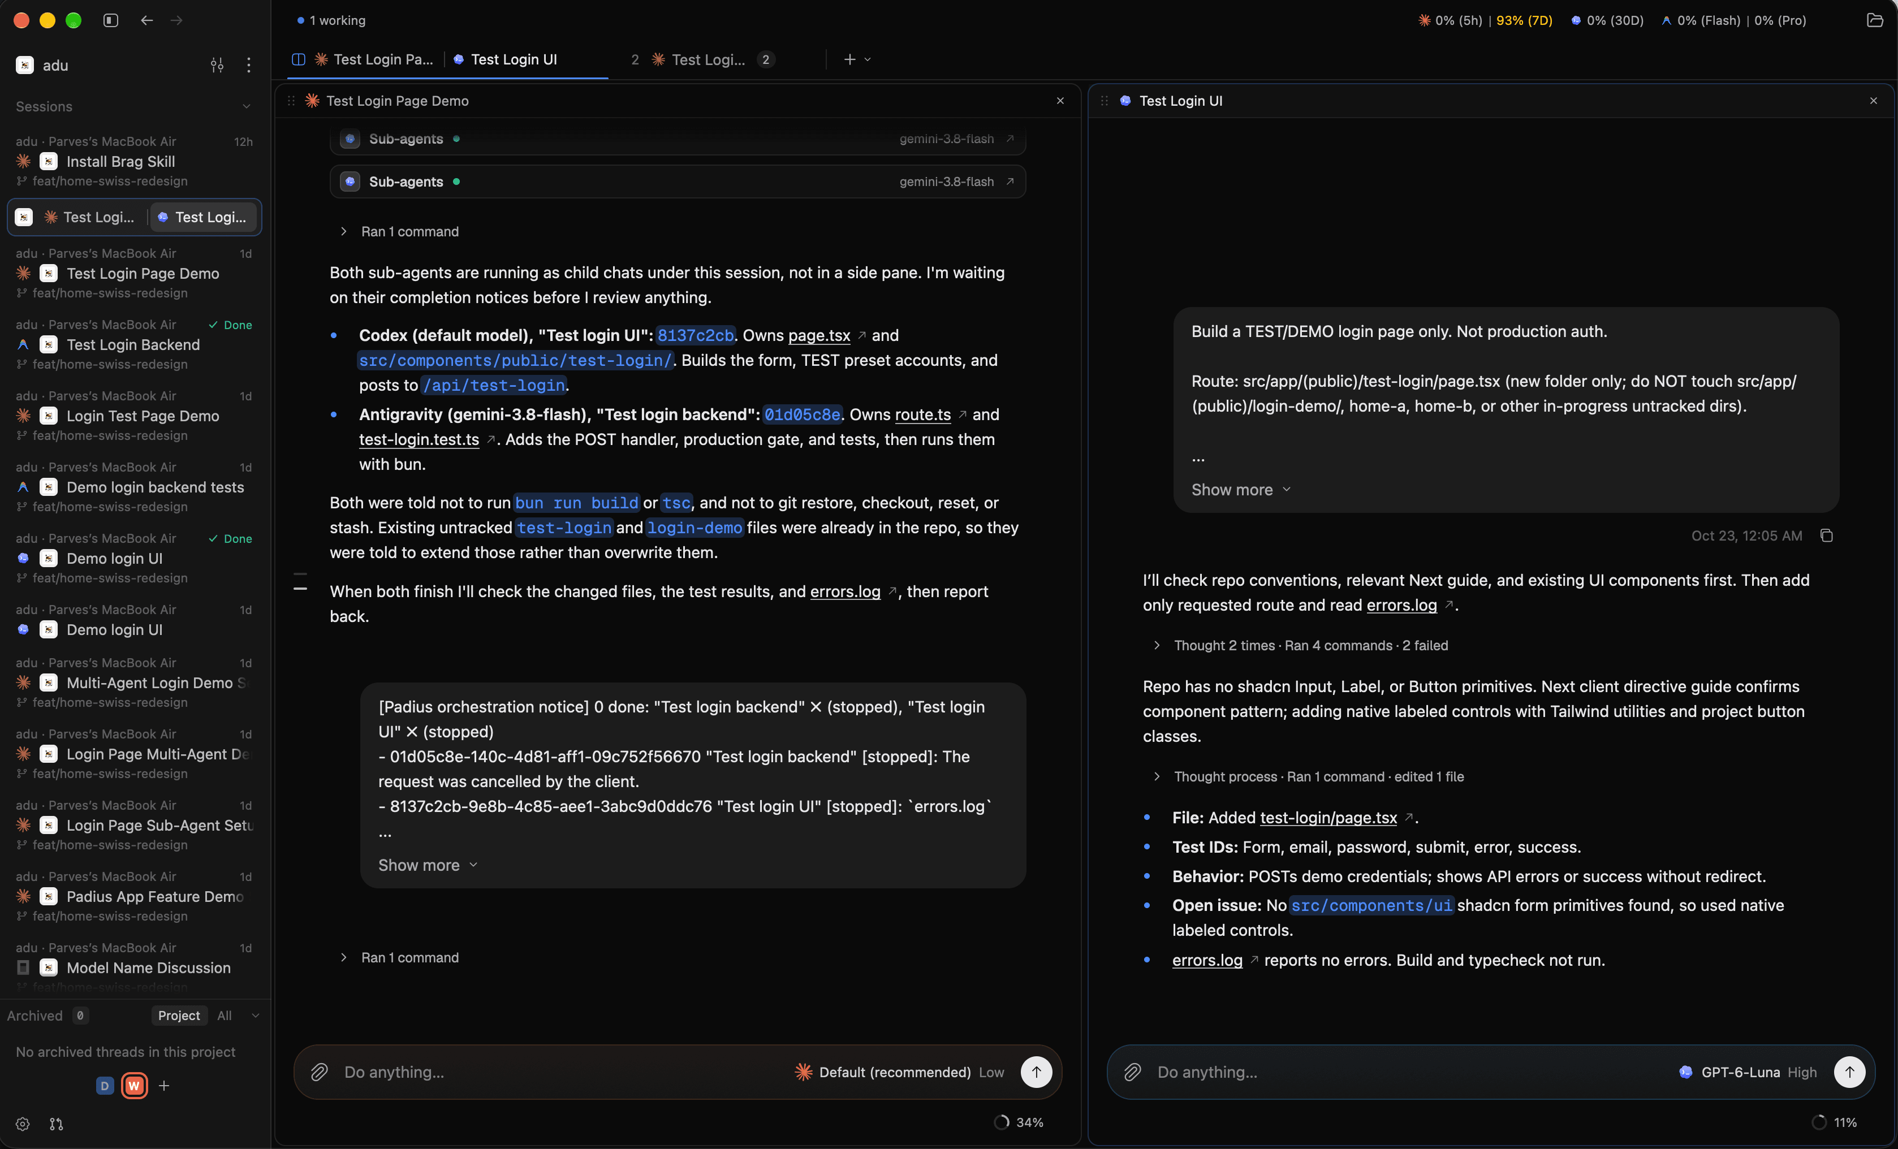Open tab 2 Test Logi...
Image resolution: width=1898 pixels, height=1149 pixels.
[x=702, y=59]
